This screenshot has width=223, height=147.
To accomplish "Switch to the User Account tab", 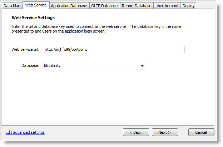I will [168, 6].
